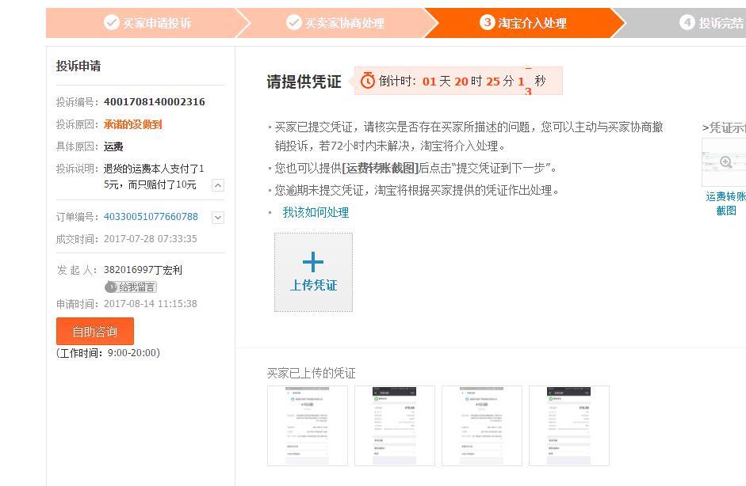Open the fourth buyer-uploaded evidence thumbnail
Screen dimensions: 746x486
coord(569,426)
